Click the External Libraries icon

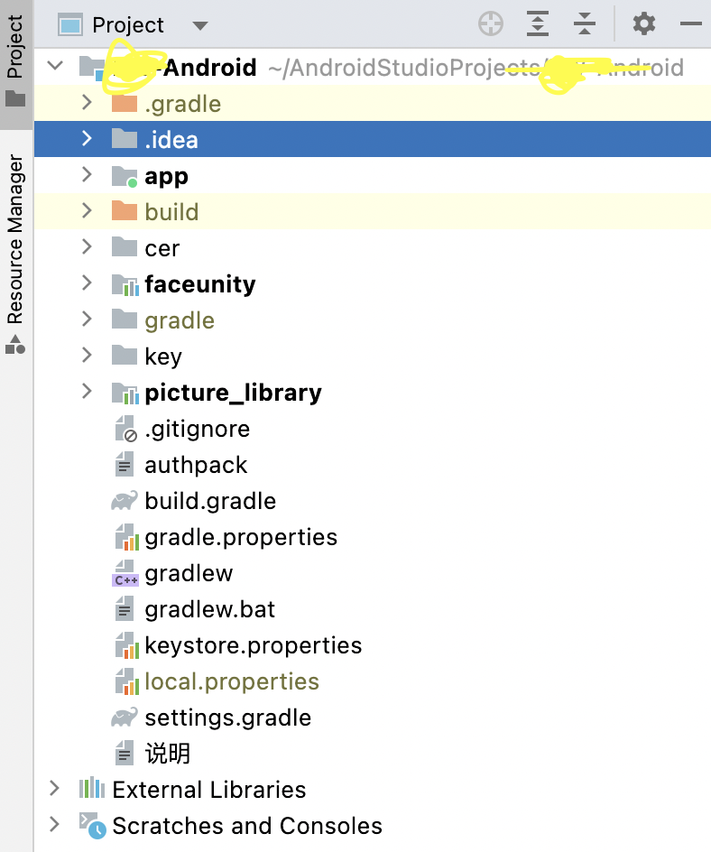[x=92, y=790]
